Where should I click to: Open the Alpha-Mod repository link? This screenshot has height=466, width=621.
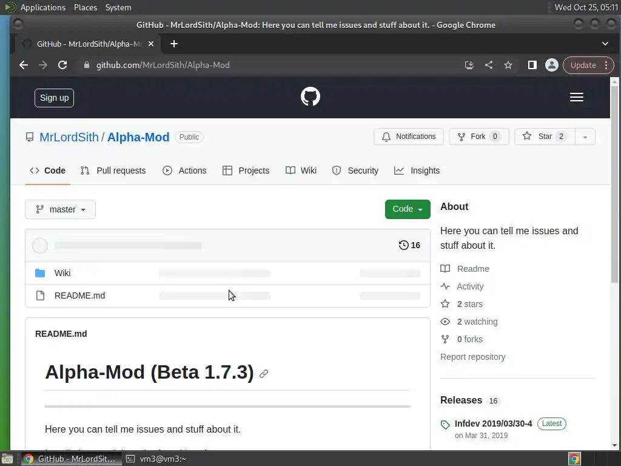(x=138, y=137)
